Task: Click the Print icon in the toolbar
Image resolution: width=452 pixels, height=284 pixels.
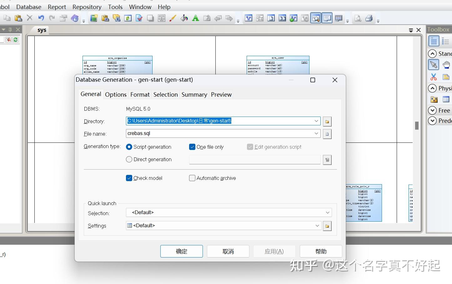Action: pyautogui.click(x=369, y=18)
